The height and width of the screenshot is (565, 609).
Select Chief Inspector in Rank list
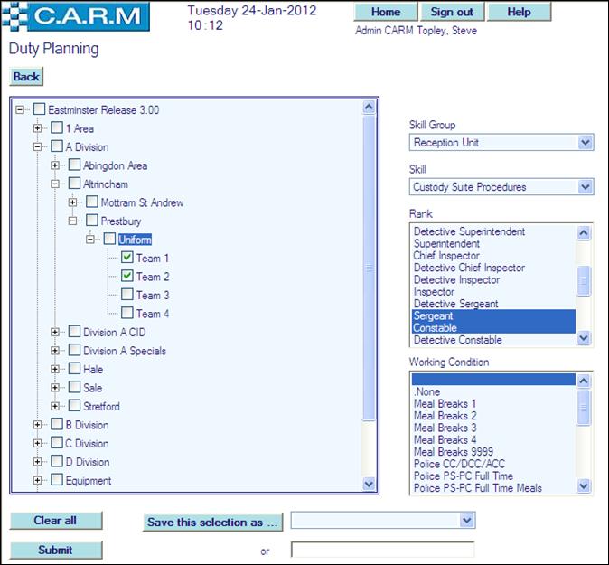[x=449, y=256]
